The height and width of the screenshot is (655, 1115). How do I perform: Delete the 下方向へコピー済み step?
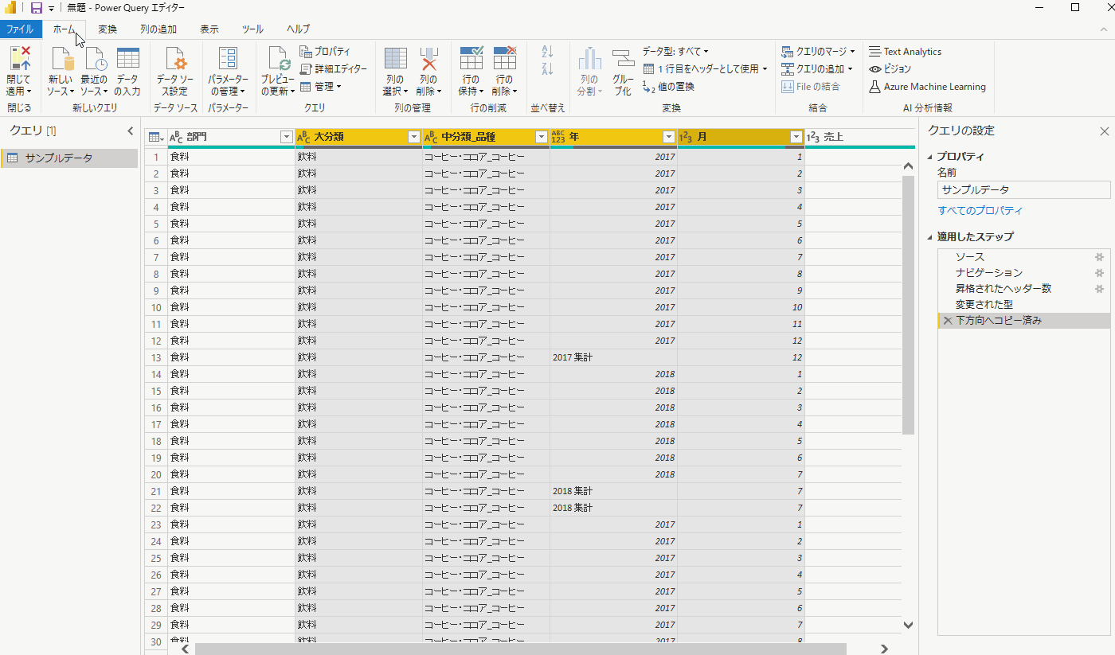947,321
